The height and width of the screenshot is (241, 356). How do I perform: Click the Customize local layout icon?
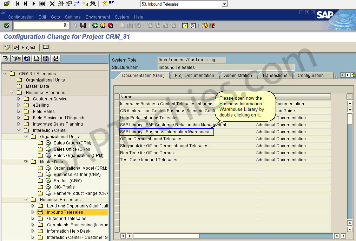(212, 26)
